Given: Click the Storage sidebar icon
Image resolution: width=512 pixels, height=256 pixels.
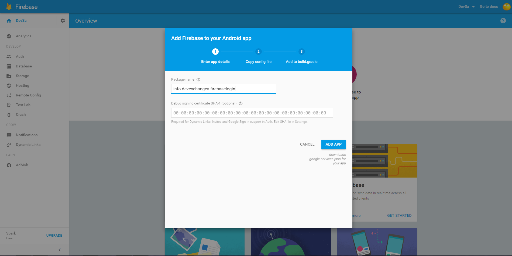Looking at the screenshot, I should (9, 76).
